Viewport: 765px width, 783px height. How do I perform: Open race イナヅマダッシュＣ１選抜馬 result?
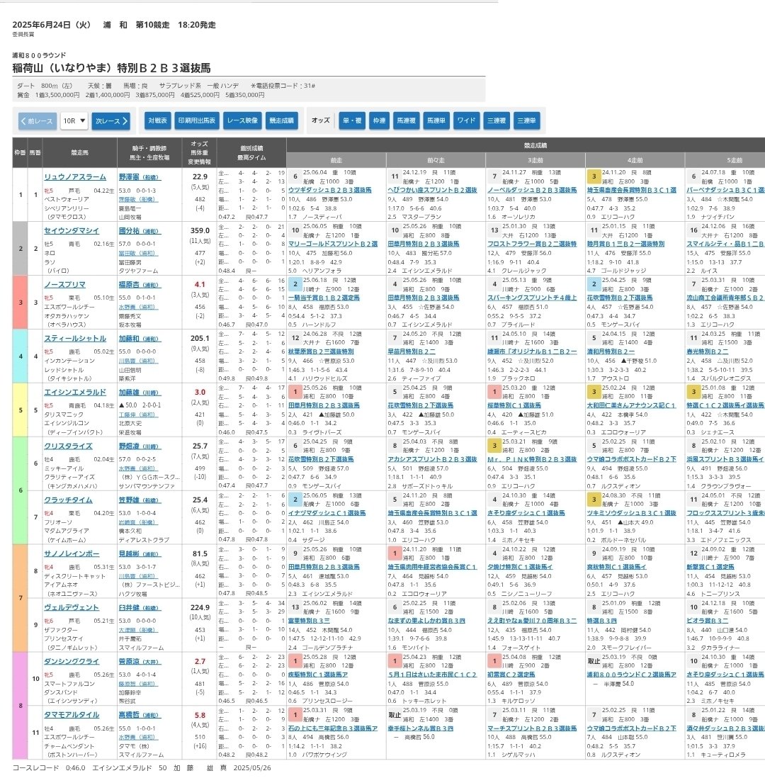[327, 513]
